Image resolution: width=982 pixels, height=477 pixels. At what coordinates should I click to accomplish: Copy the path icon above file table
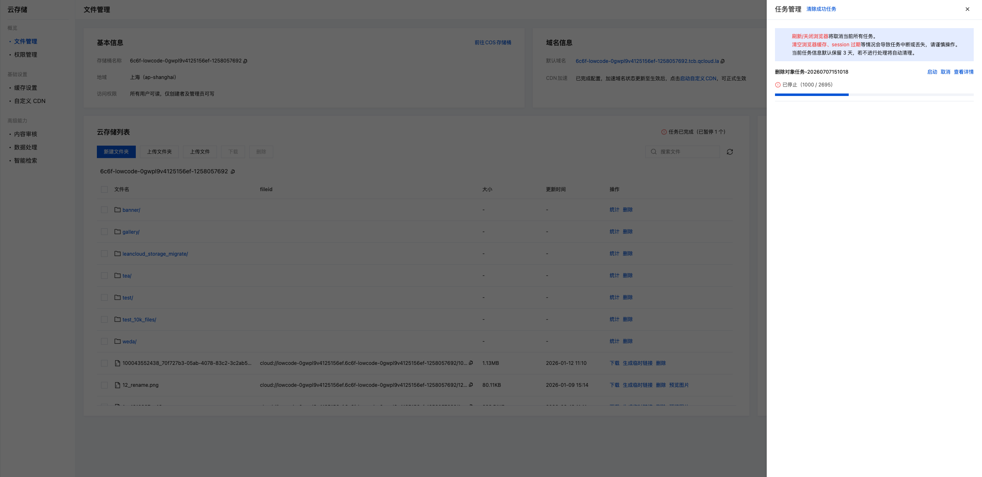tap(233, 172)
